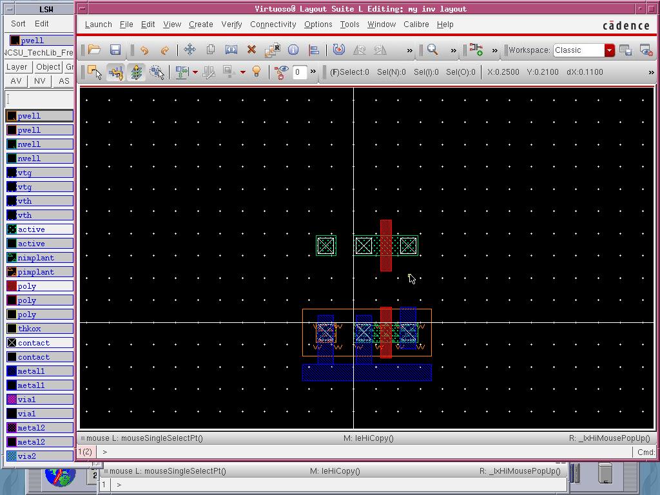This screenshot has height=495, width=660.
Task: Open the Verify menu
Action: [x=231, y=24]
